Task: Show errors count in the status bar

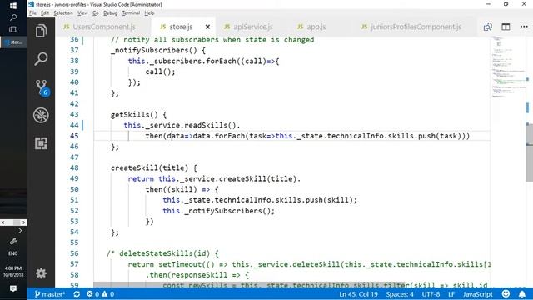Action: 92,294
